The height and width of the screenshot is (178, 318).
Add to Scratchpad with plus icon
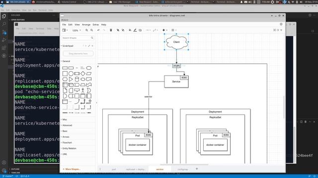tap(86, 46)
